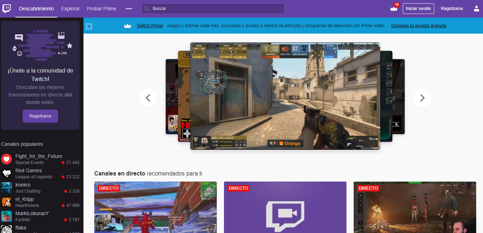Open the knekro channel avatar
This screenshot has width=483, height=233.
pos(6,188)
